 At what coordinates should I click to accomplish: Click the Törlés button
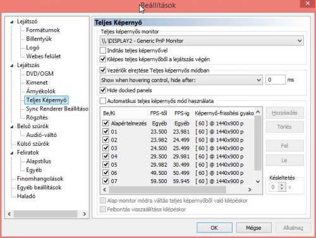pyautogui.click(x=284, y=127)
